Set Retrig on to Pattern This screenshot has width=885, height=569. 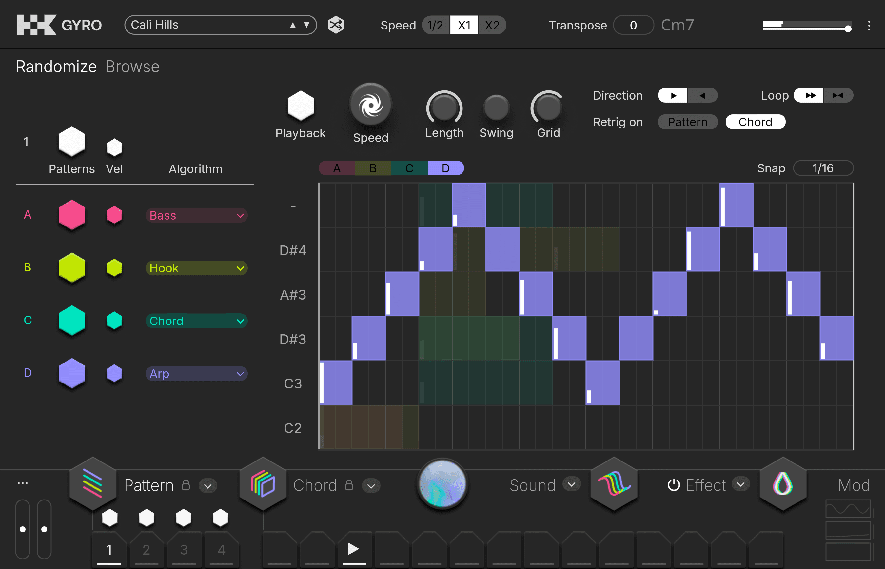pyautogui.click(x=687, y=122)
